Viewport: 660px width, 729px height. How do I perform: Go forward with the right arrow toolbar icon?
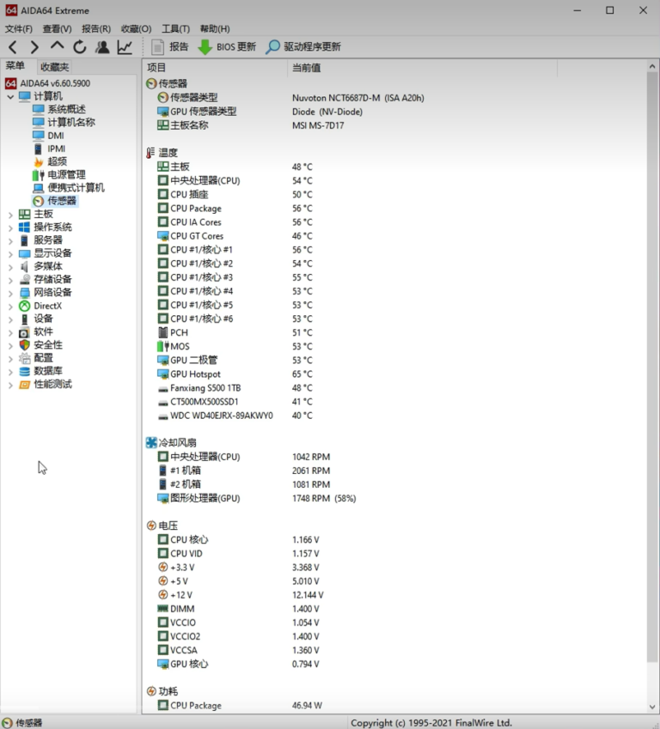[x=34, y=47]
